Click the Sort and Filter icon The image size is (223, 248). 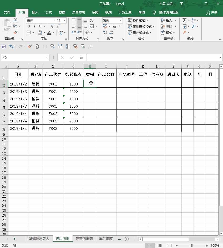[x=194, y=20]
